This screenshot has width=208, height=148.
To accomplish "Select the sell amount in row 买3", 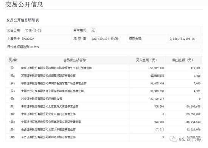I will [x=197, y=83].
